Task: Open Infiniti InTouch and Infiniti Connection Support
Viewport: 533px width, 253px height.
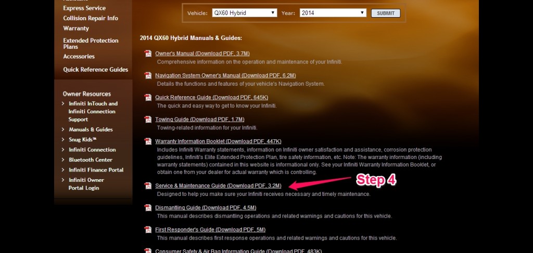Action: [93, 112]
